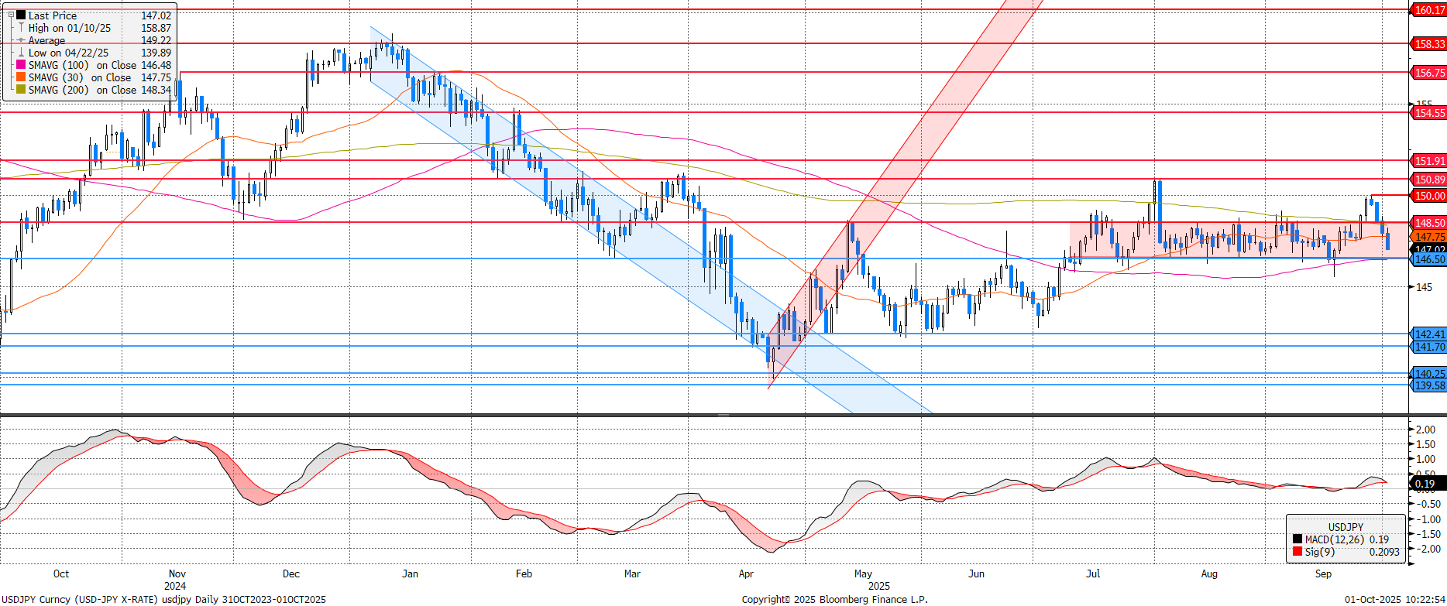Screen dimensions: 1447x606
Task: Click the 146.50 blue support tag
Action: pos(1428,259)
